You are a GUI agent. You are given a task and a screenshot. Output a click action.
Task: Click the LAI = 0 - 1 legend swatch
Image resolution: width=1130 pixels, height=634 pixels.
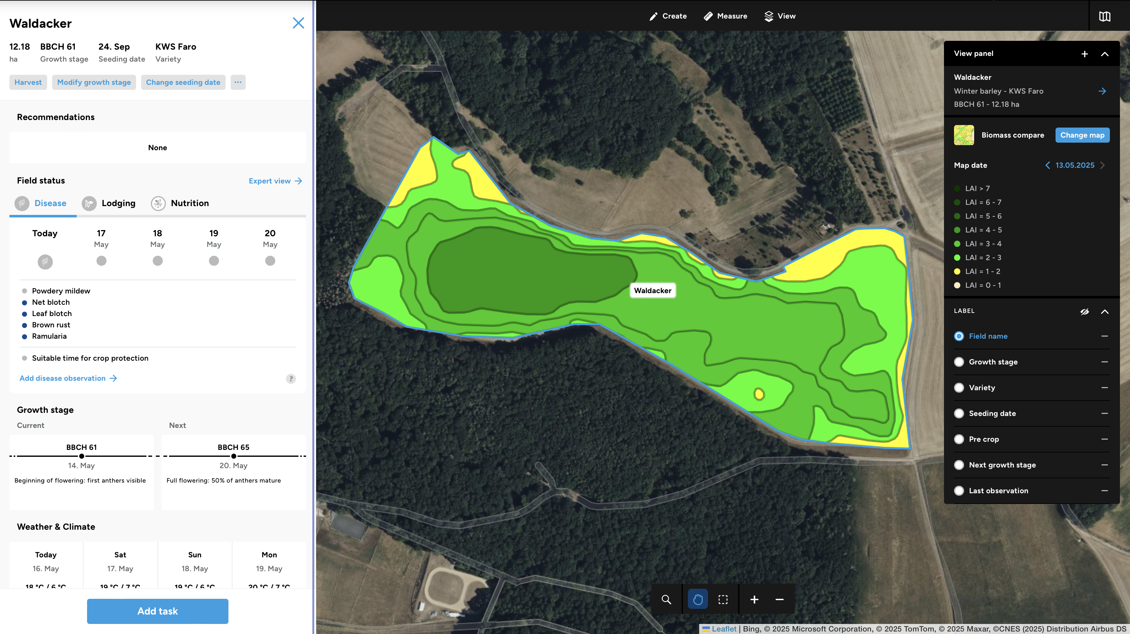coord(957,286)
